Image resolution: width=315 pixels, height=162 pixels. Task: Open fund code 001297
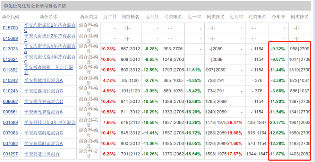[10, 154]
